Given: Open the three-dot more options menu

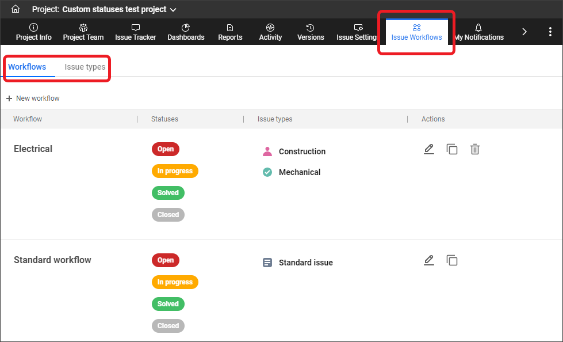Looking at the screenshot, I should click(550, 32).
